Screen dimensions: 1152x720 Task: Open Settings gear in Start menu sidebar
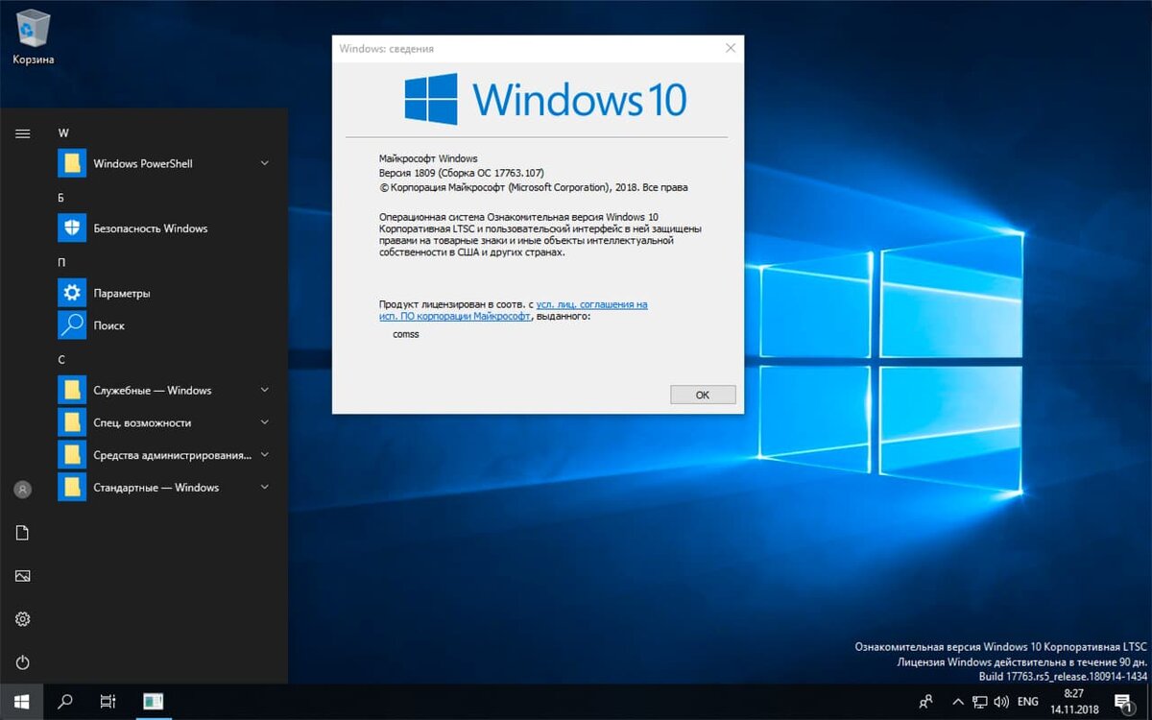[22, 619]
